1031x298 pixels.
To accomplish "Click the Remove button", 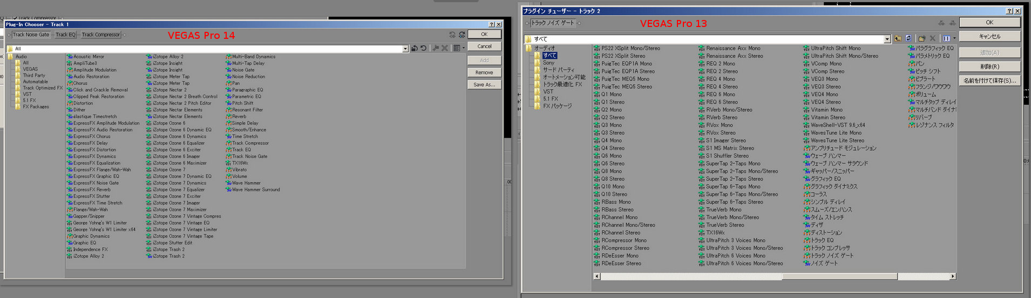I will (x=484, y=72).
